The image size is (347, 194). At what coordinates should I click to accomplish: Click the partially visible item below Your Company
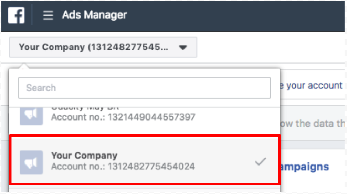145,189
